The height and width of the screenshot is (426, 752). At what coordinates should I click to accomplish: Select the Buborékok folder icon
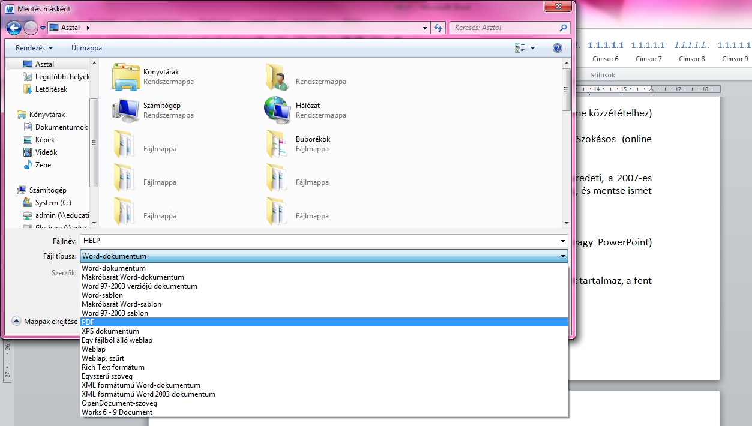tap(278, 143)
